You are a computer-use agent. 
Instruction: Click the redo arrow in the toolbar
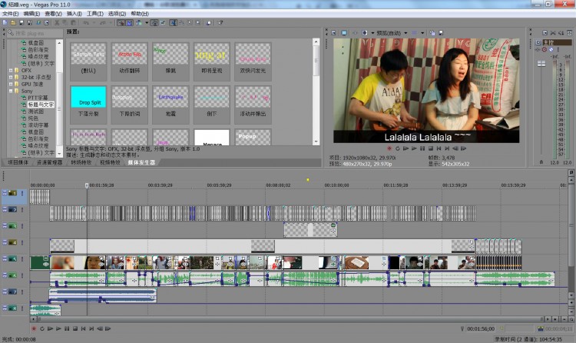coord(103,23)
